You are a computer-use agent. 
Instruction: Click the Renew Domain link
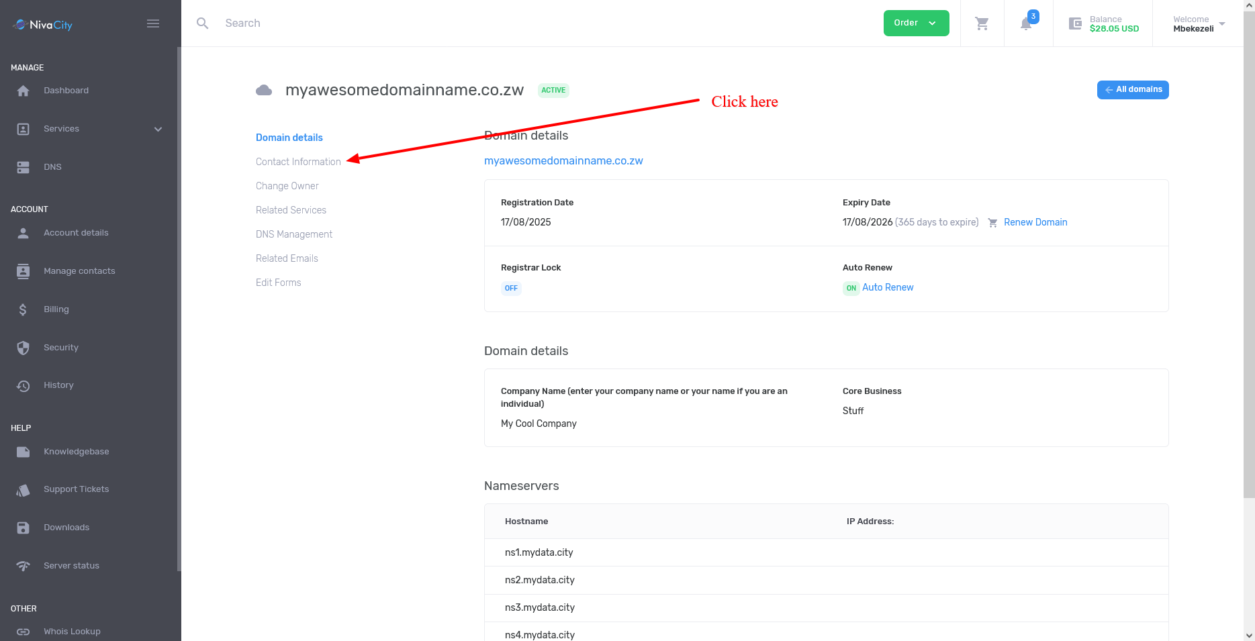click(1035, 222)
